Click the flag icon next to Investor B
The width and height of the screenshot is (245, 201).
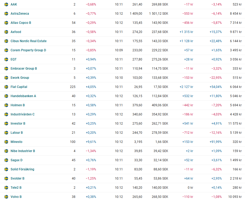pyautogui.click(x=6, y=124)
